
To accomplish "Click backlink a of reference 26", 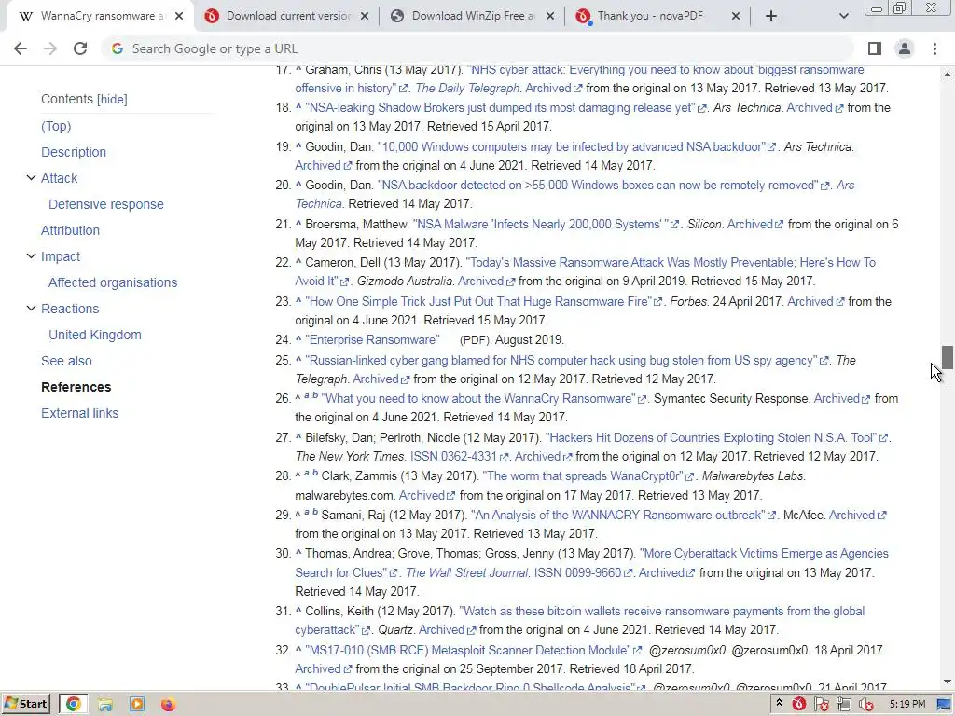I will click(307, 396).
